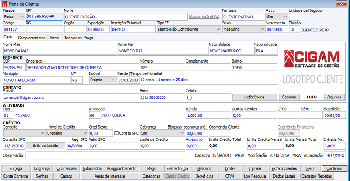This screenshot has height=181, width=350.
Task: Open the Tabelas de Preço tab
Action: pyautogui.click(x=78, y=38)
